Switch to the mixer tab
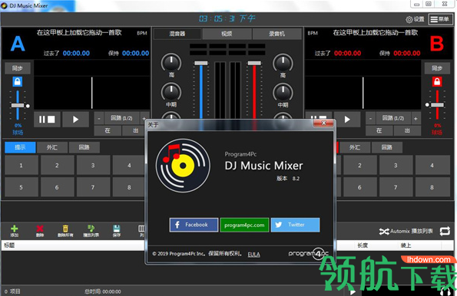The image size is (457, 296). click(177, 34)
